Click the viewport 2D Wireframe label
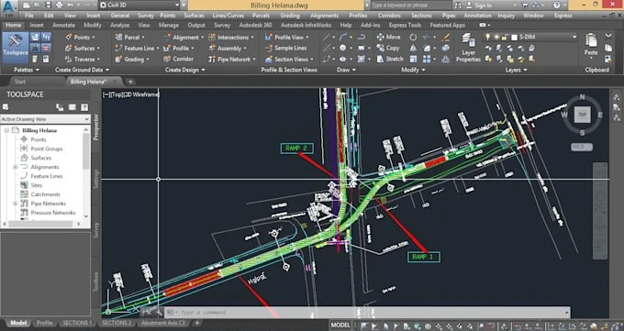 click(142, 94)
